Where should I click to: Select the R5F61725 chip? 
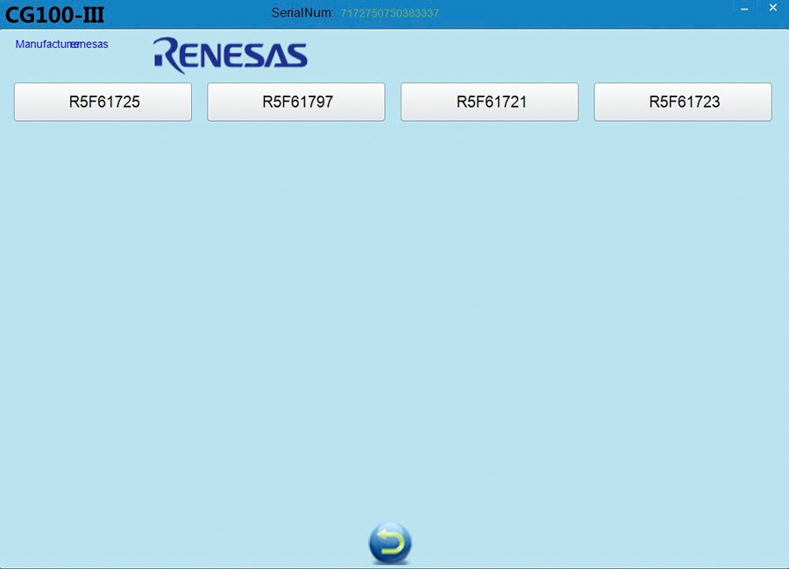click(103, 102)
